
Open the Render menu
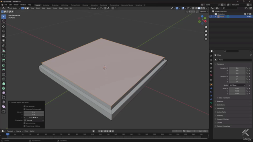pos(16,5)
